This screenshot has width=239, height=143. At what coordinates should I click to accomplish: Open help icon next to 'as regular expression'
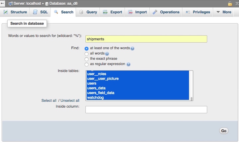tap(128, 65)
